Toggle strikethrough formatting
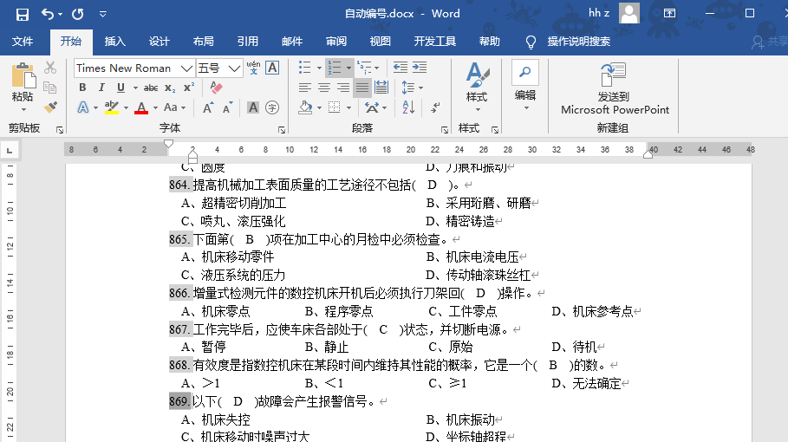This screenshot has height=442, width=788. [151, 88]
